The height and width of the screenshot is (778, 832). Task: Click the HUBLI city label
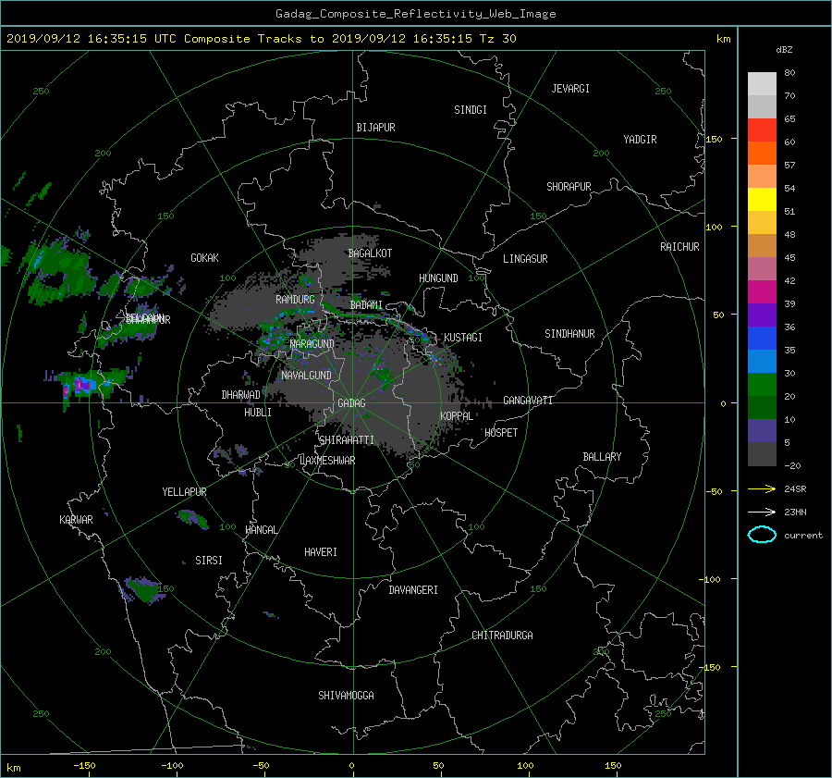(x=258, y=413)
